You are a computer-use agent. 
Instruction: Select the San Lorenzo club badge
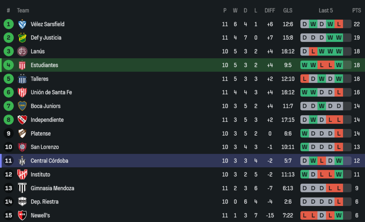pos(22,147)
